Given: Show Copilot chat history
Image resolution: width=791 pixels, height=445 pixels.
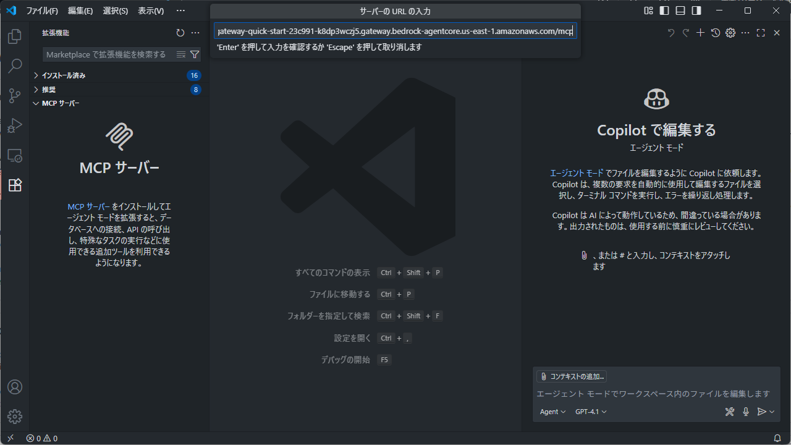Looking at the screenshot, I should (716, 33).
